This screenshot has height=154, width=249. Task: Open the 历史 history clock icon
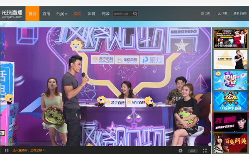[203, 13]
